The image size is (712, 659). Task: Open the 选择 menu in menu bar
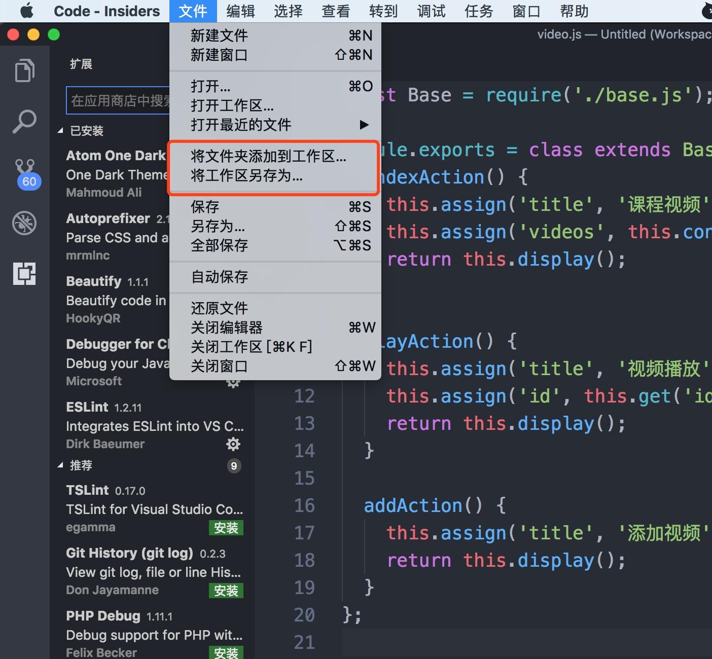coord(288,11)
